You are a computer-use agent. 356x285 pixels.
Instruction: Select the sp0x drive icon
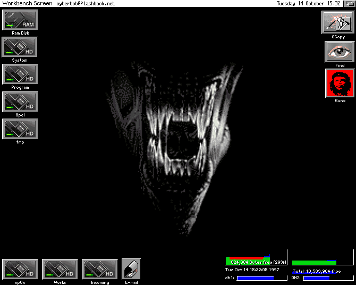coord(20,269)
